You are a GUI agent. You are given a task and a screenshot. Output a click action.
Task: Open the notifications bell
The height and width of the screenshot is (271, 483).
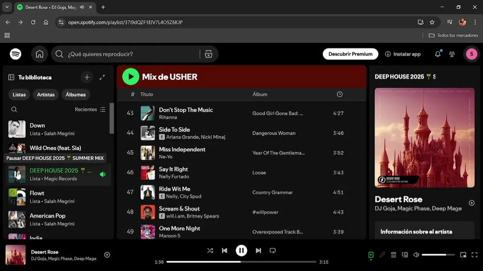437,54
